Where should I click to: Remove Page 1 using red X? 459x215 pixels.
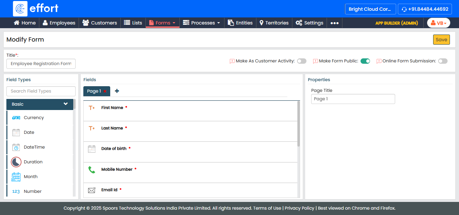(x=105, y=91)
